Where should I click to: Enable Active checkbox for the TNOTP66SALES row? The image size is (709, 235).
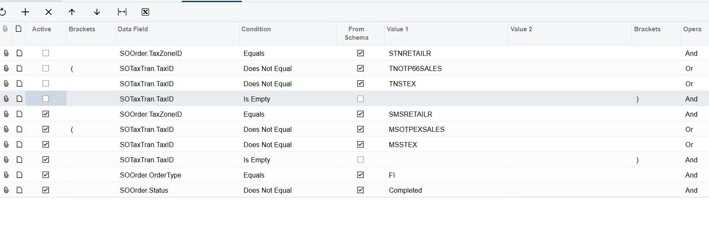point(46,68)
